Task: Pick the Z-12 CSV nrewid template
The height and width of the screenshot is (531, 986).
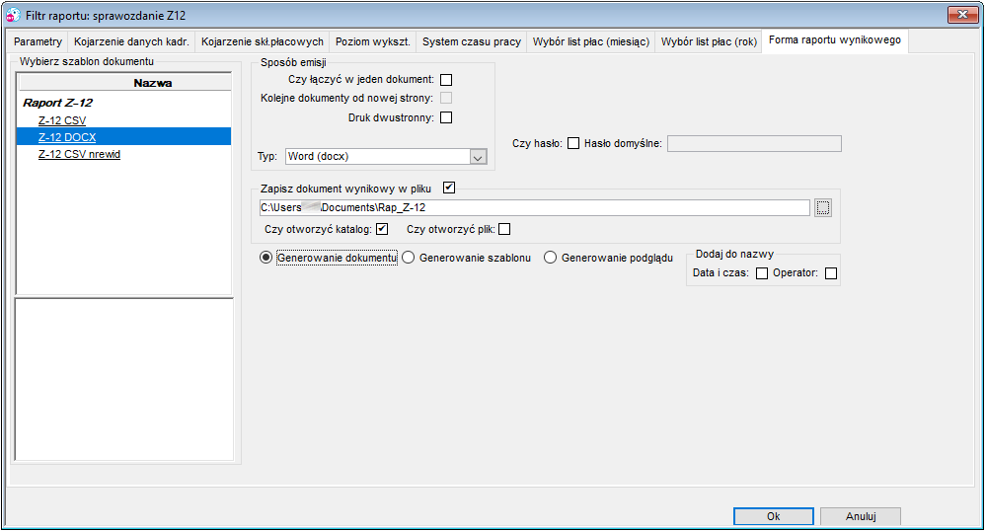Action: coord(79,154)
